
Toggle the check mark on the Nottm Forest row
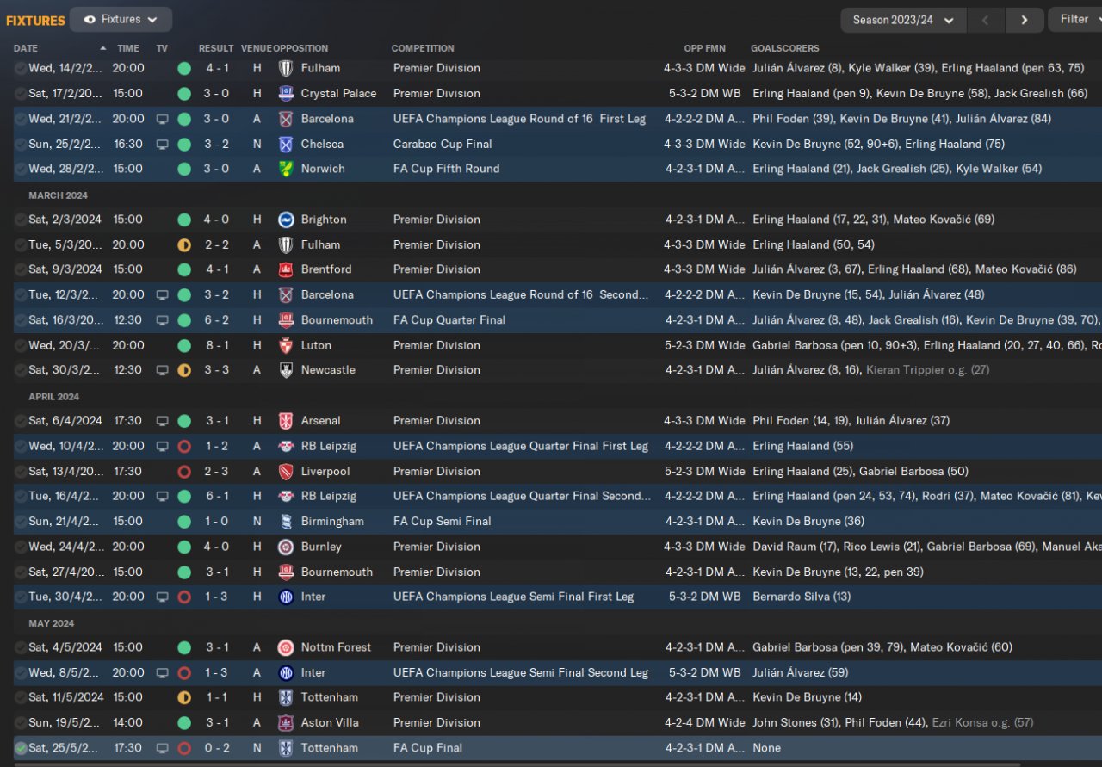click(x=21, y=647)
